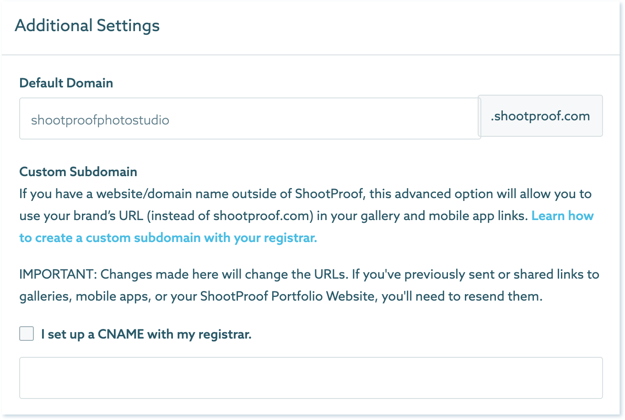Screen dimensions: 625x420
Task: Focus the empty custom subdomain text box
Action: click(x=311, y=378)
